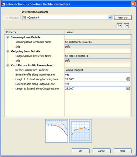Click the curb return profile graph preview
The height and width of the screenshot is (157, 137).
80,131
